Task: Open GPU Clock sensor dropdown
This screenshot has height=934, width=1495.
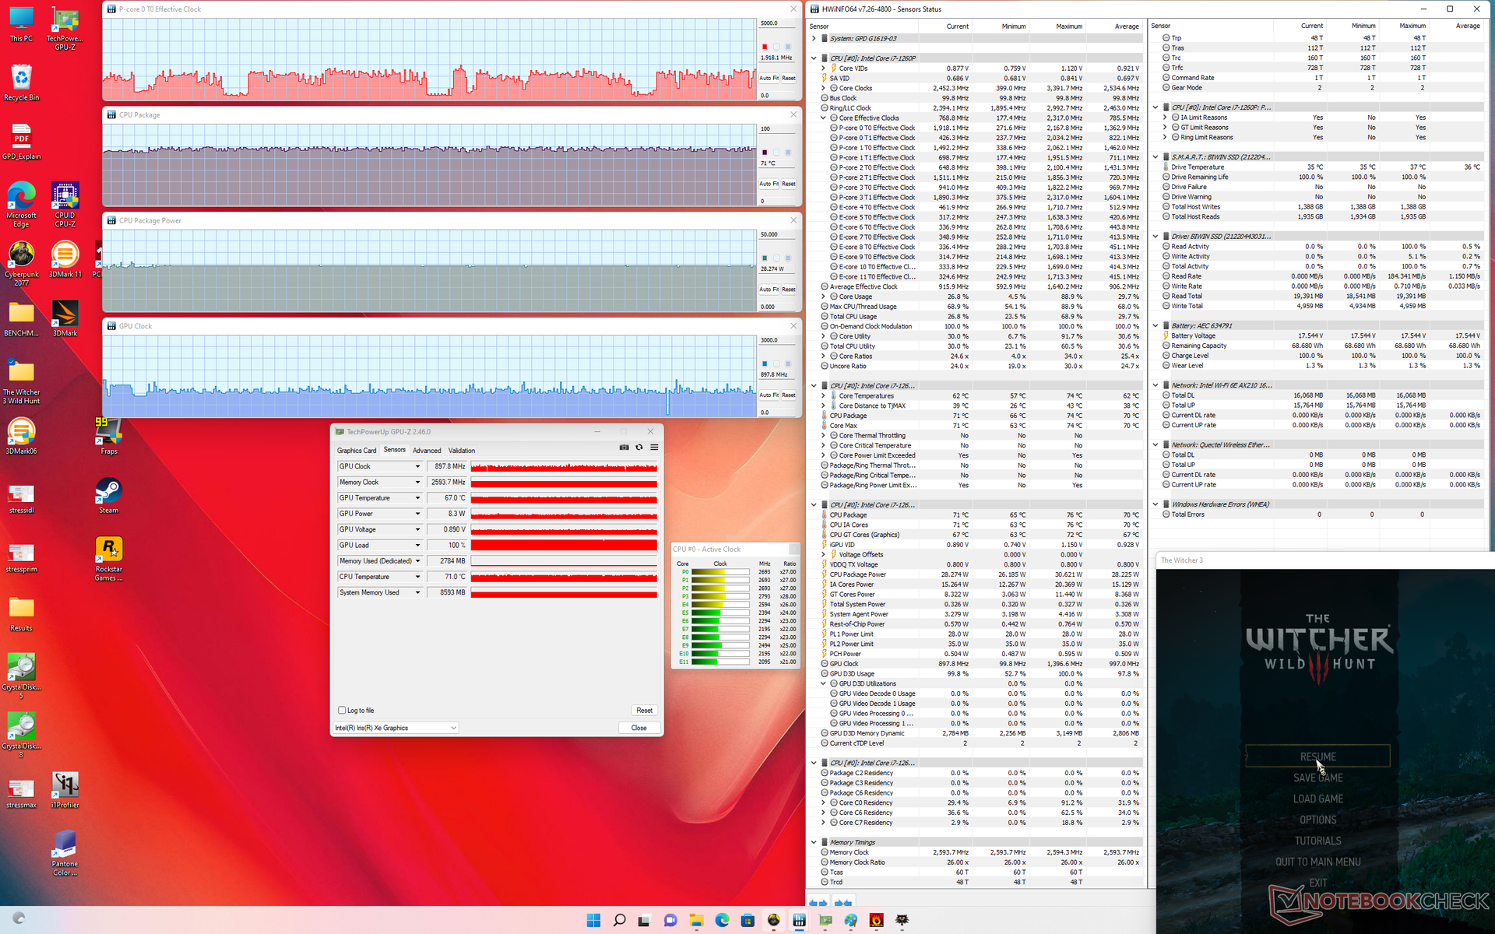Action: click(x=417, y=466)
